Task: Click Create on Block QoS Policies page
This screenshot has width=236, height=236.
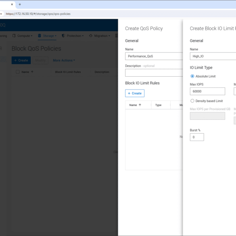Action: point(21,61)
